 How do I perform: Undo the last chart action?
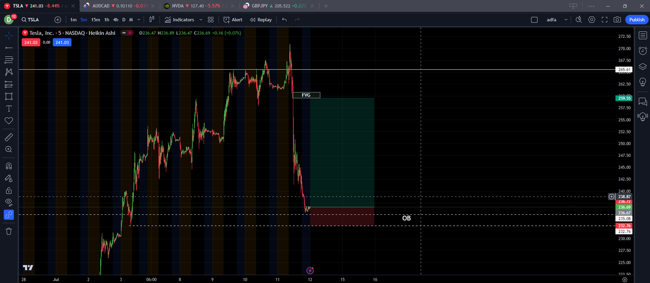pos(284,19)
